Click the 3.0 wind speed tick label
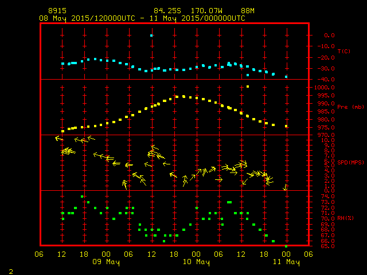The height and width of the screenshot is (275, 367). tap(329, 176)
